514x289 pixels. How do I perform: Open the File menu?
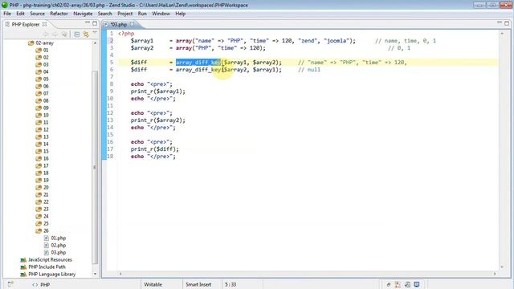7,14
